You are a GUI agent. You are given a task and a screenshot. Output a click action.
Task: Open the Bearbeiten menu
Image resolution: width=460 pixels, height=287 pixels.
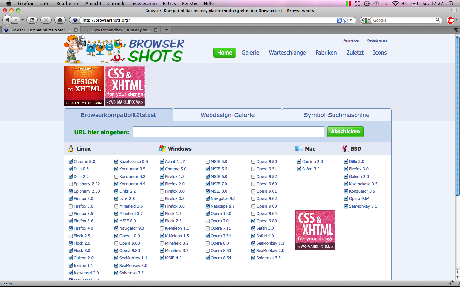coord(68,3)
